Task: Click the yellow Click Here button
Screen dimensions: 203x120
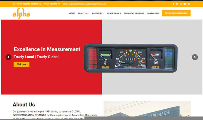Action: [21, 64]
